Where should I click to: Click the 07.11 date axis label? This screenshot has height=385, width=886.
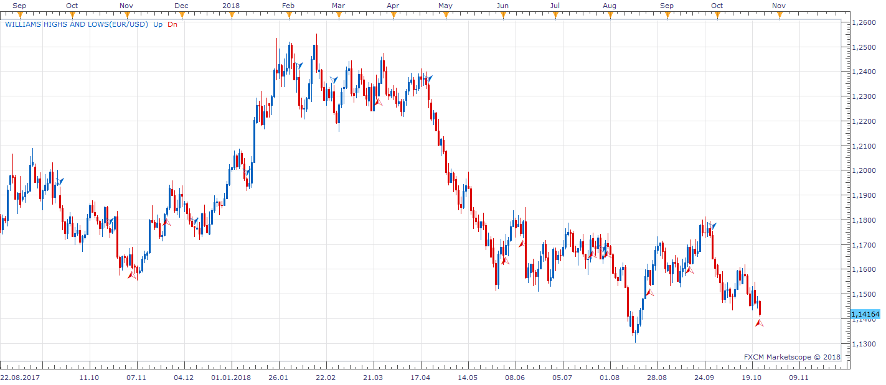tap(136, 378)
